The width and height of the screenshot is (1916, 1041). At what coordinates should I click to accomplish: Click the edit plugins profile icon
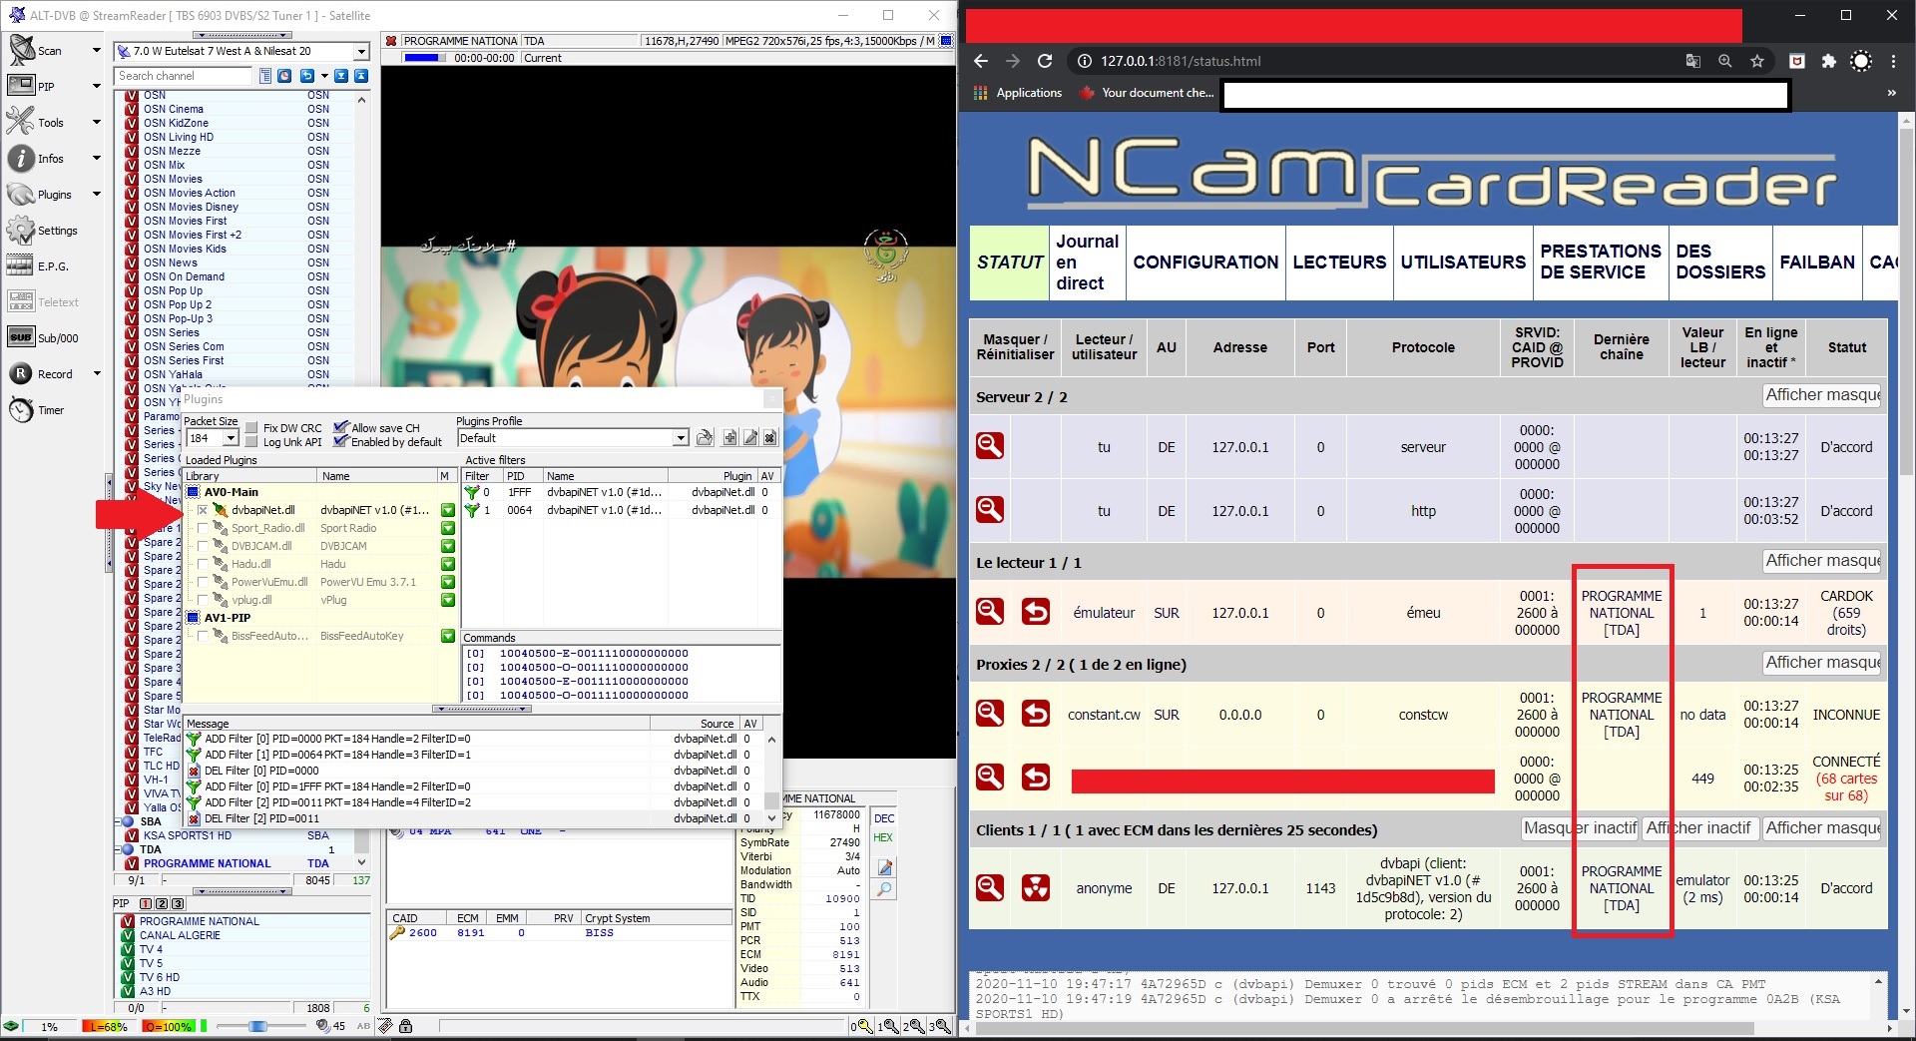[x=750, y=437]
